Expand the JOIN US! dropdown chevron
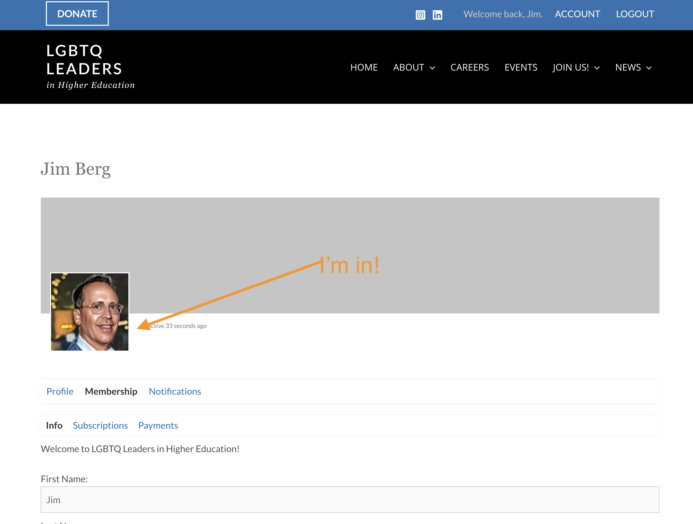Screen dimensions: 693x524 [x=597, y=68]
